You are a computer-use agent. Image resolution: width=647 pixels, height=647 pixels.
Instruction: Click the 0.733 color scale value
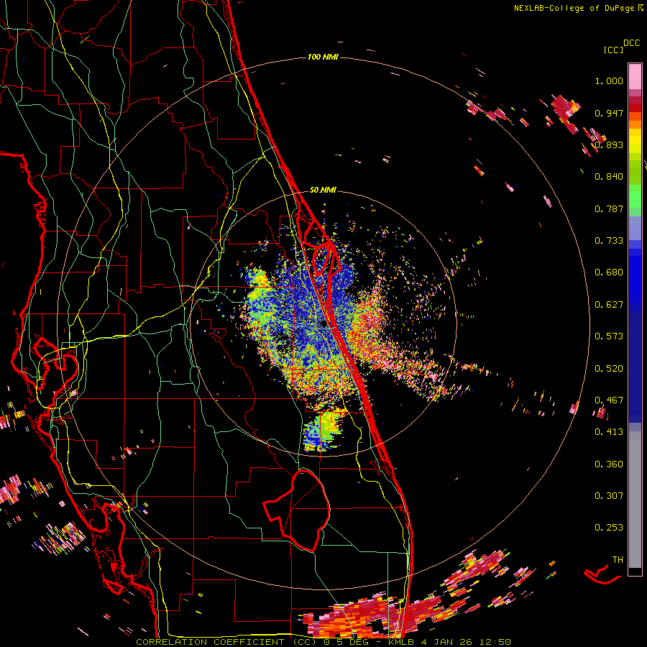click(609, 241)
